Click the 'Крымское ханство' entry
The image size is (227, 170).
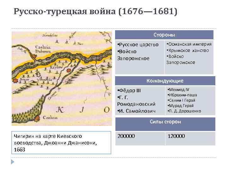pos(188,50)
